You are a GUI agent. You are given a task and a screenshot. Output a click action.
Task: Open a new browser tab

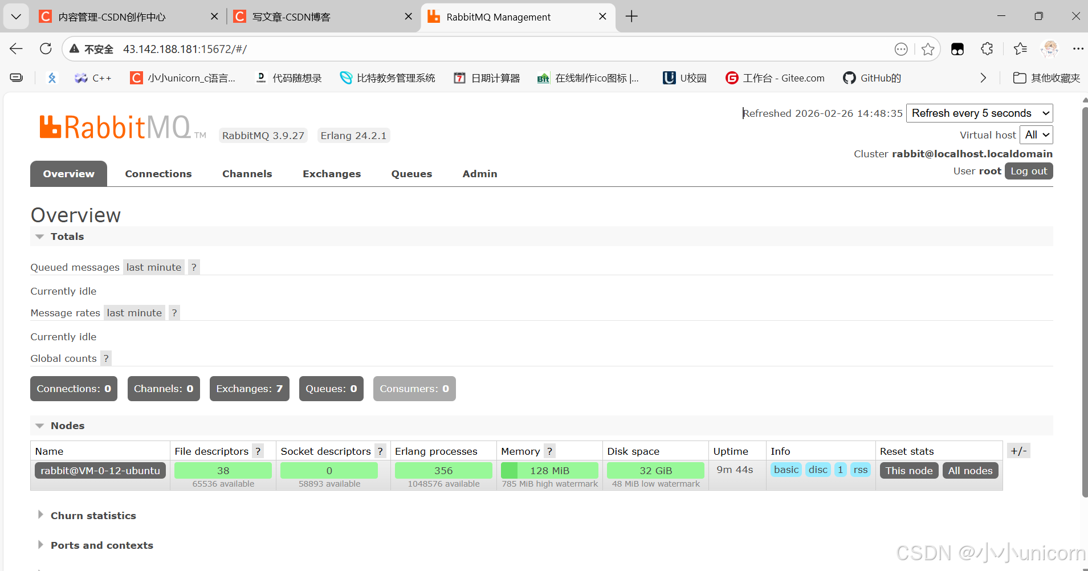[x=631, y=17]
